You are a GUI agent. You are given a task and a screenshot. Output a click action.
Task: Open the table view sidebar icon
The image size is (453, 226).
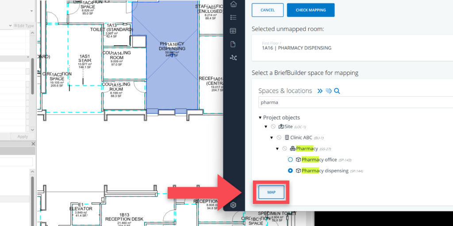point(233,31)
